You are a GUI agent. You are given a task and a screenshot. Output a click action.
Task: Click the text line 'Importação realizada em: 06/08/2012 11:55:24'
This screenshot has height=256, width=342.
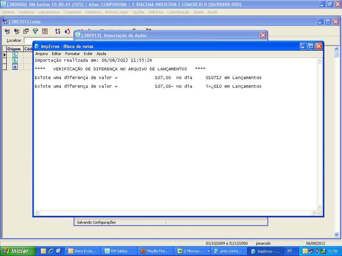tap(93, 60)
